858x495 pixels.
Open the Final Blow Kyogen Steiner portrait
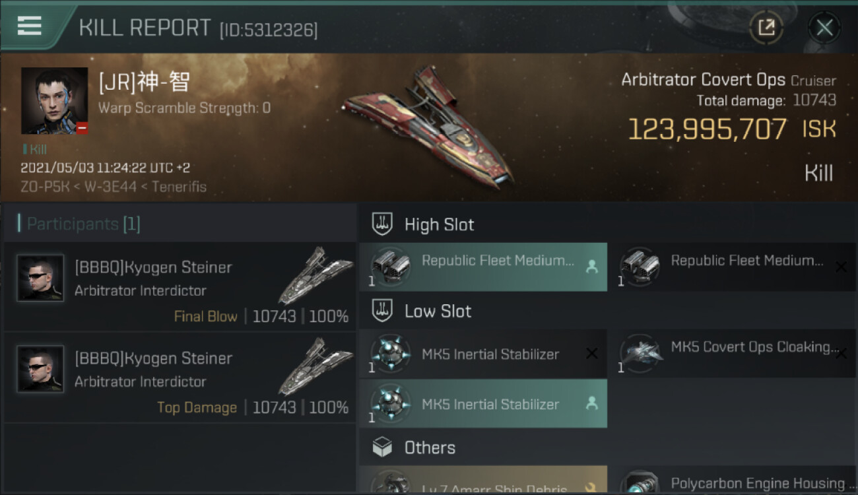click(x=40, y=279)
